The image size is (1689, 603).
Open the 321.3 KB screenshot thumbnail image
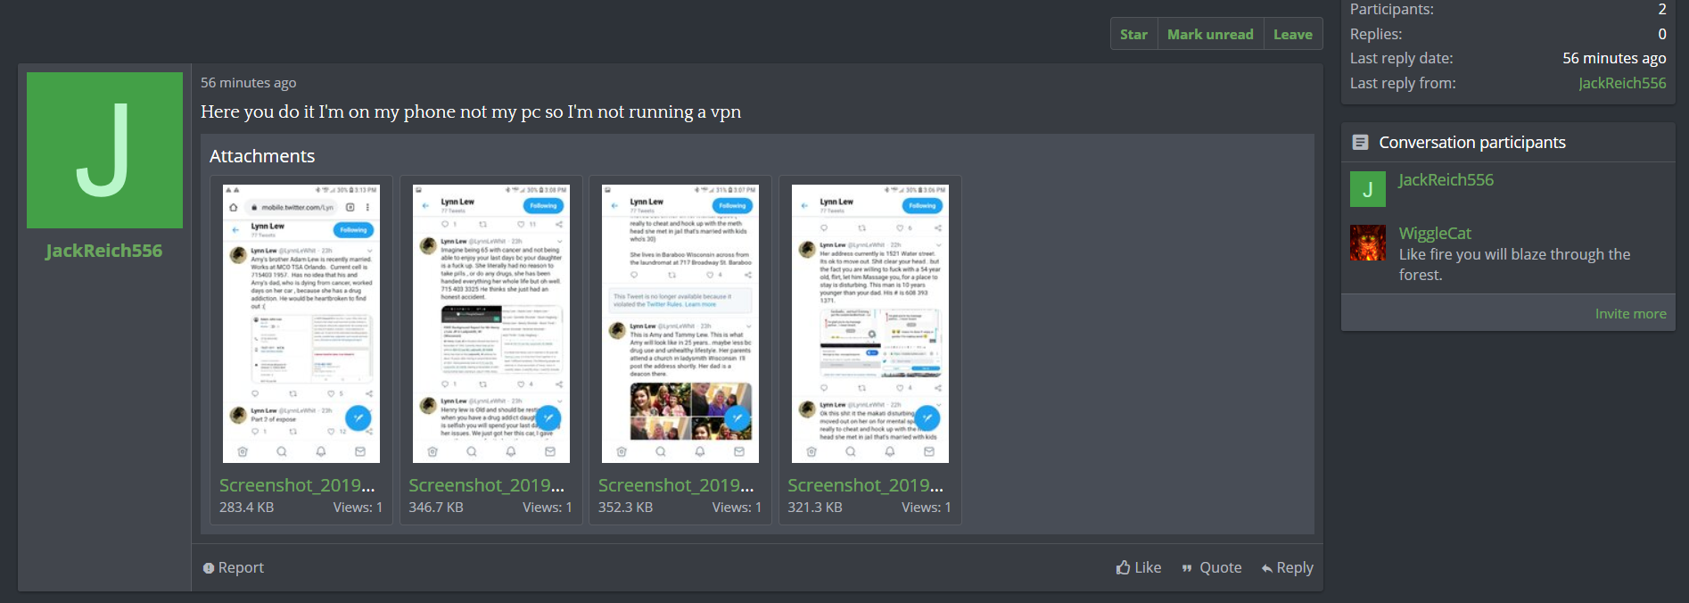869,324
